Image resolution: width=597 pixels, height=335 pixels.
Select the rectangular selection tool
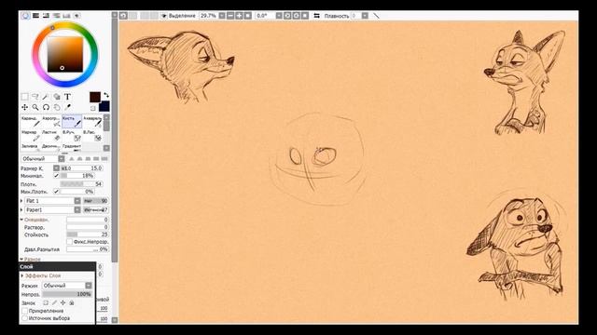[25, 97]
